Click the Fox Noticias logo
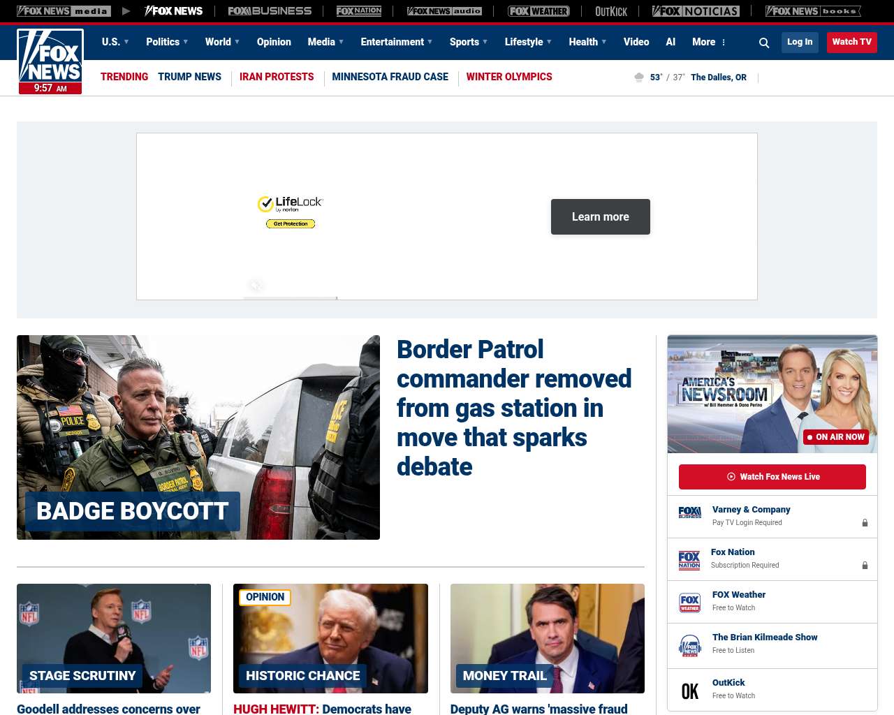The width and height of the screenshot is (894, 715). [696, 11]
